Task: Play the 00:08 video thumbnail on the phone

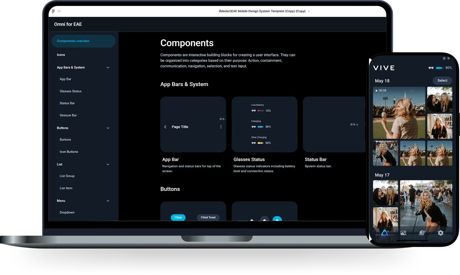Action: point(399,113)
